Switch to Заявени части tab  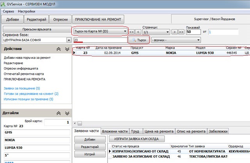pyautogui.click(x=86, y=131)
